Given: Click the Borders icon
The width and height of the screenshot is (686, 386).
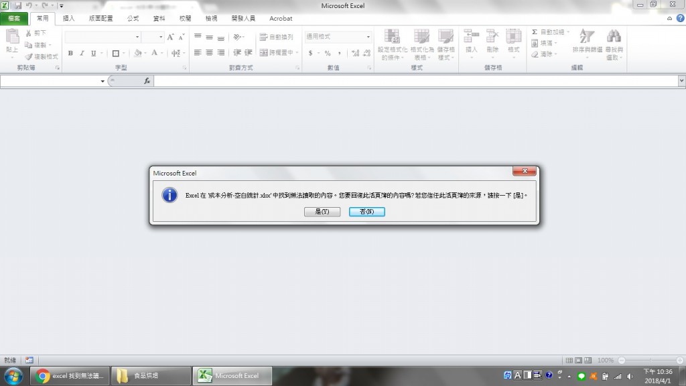Looking at the screenshot, I should [x=115, y=54].
